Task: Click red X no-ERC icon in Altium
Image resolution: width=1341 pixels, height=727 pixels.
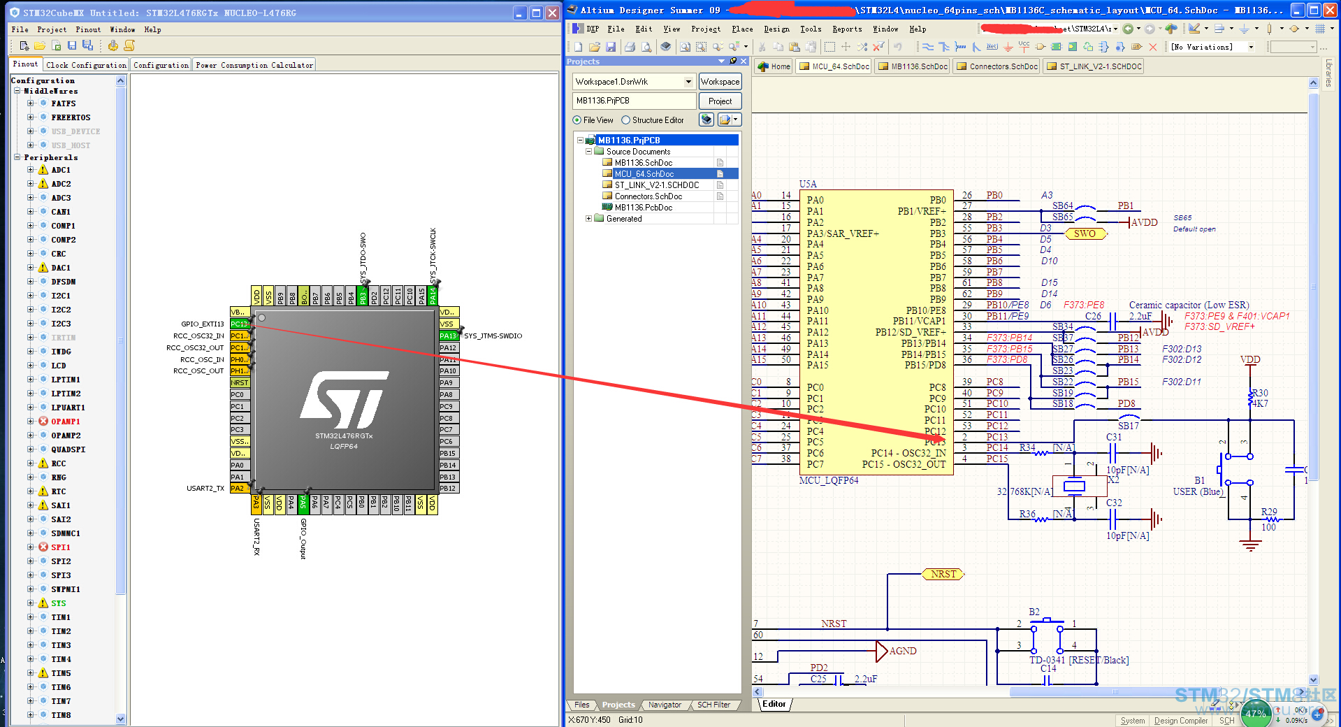Action: click(1153, 47)
